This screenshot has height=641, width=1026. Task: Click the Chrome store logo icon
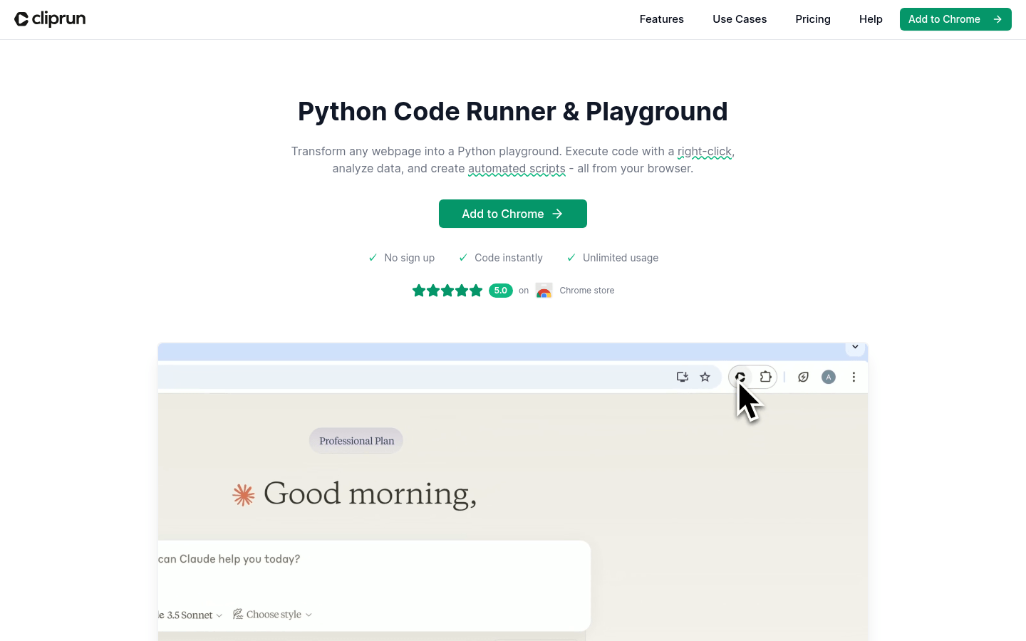click(x=544, y=291)
